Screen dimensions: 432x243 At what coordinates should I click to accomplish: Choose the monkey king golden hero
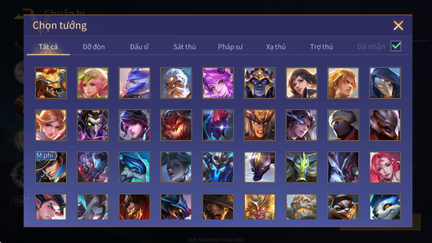tap(260, 207)
